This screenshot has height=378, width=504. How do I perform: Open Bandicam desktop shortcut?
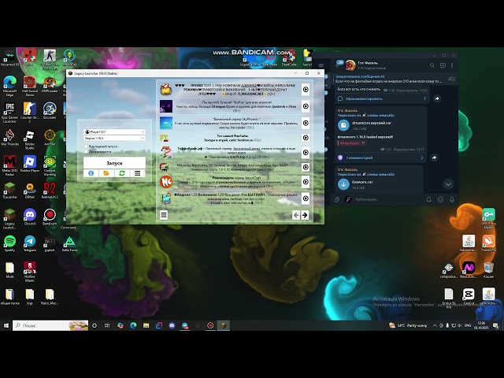[x=50, y=217]
